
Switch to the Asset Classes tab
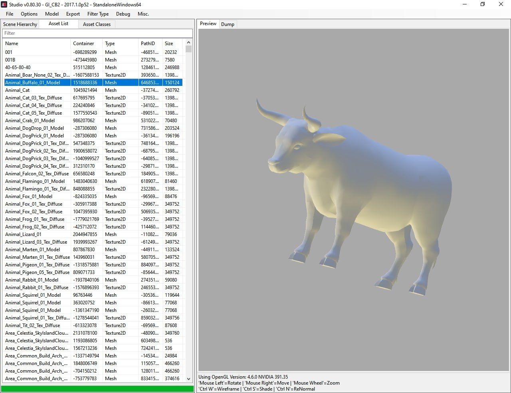97,24
